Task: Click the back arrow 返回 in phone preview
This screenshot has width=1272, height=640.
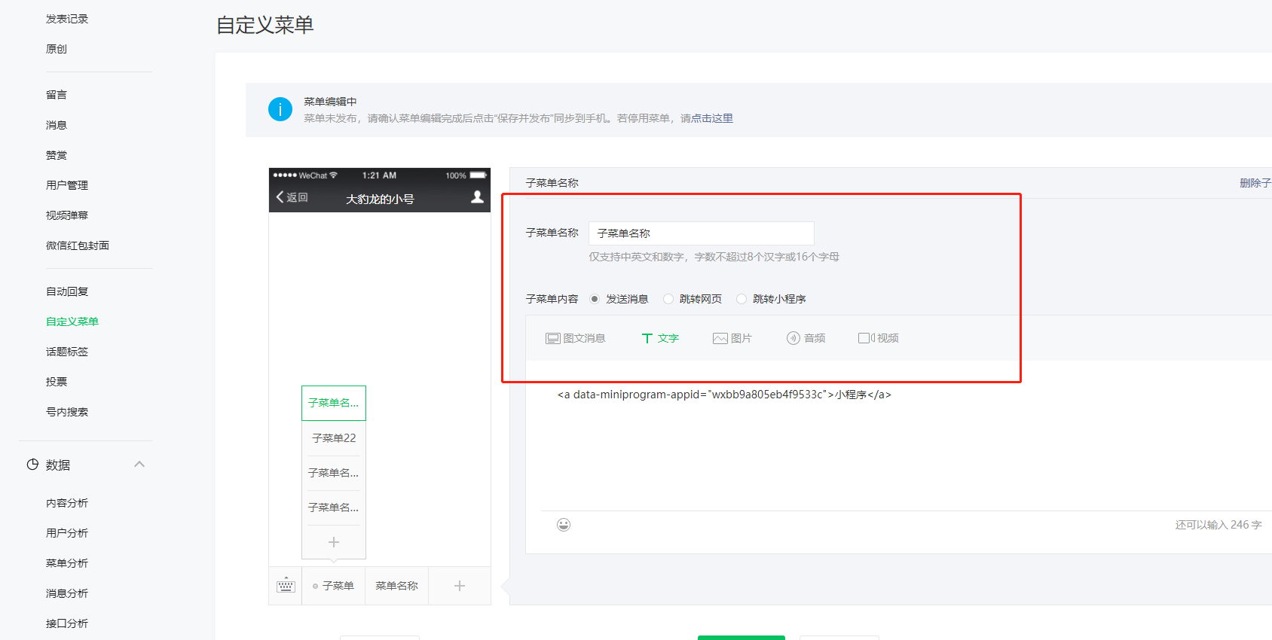Action: click(292, 197)
